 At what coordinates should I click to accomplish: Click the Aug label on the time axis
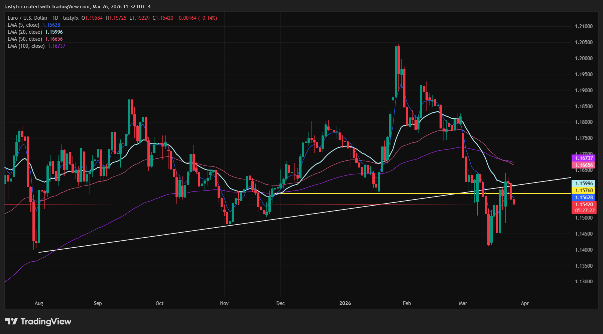coord(39,303)
